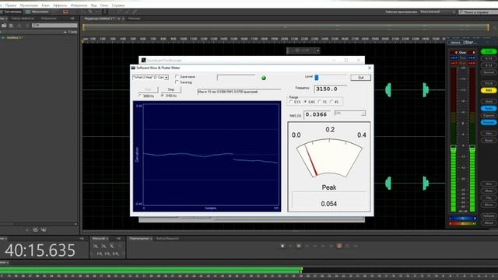Click the 40:15.635 time display
Image resolution: width=498 pixels, height=280 pixels.
click(40, 250)
